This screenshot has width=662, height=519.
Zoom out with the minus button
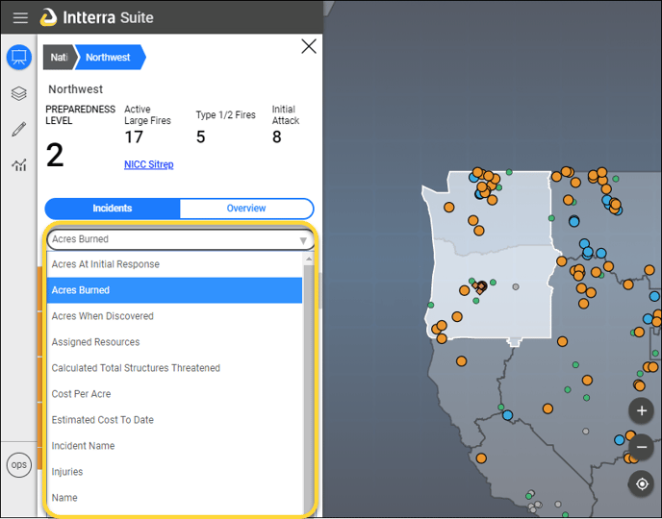click(x=642, y=447)
